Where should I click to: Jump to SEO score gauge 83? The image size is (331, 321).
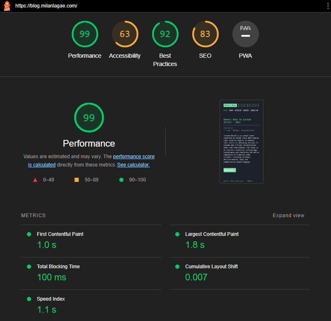(205, 34)
